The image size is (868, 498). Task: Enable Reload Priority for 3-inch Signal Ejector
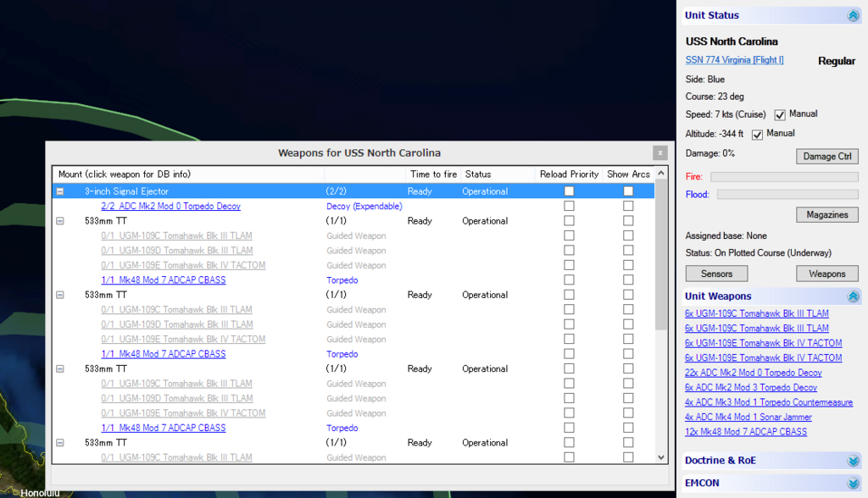[x=569, y=191]
